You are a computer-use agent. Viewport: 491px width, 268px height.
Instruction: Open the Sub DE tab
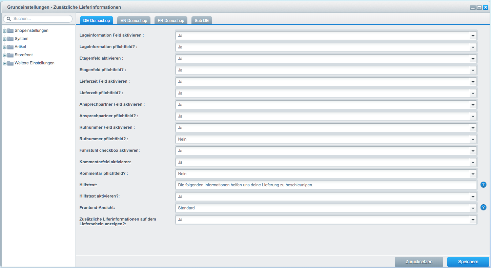[202, 20]
